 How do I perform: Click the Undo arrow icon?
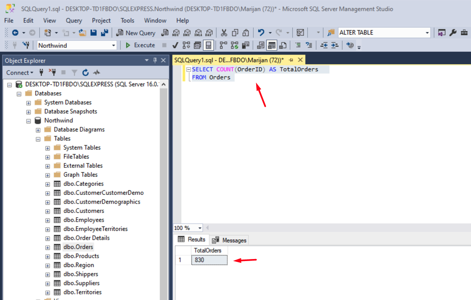pyautogui.click(x=261, y=33)
